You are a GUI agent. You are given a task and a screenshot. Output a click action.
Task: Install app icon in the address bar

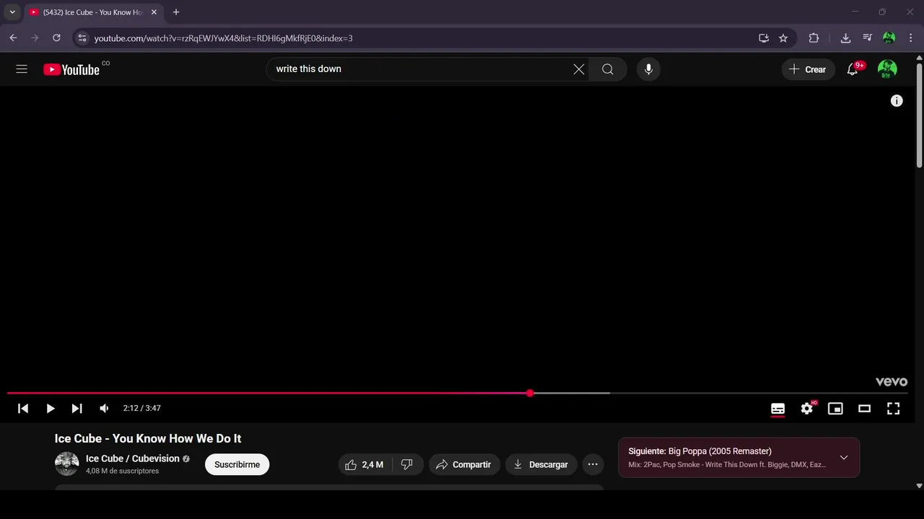point(764,38)
